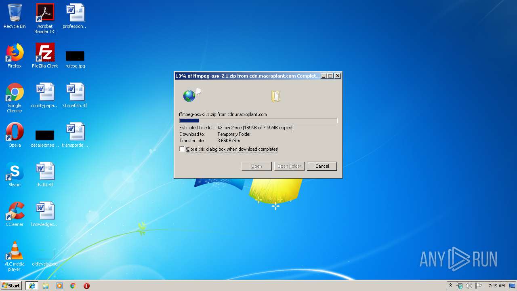Select transportle... document icon

click(x=75, y=135)
